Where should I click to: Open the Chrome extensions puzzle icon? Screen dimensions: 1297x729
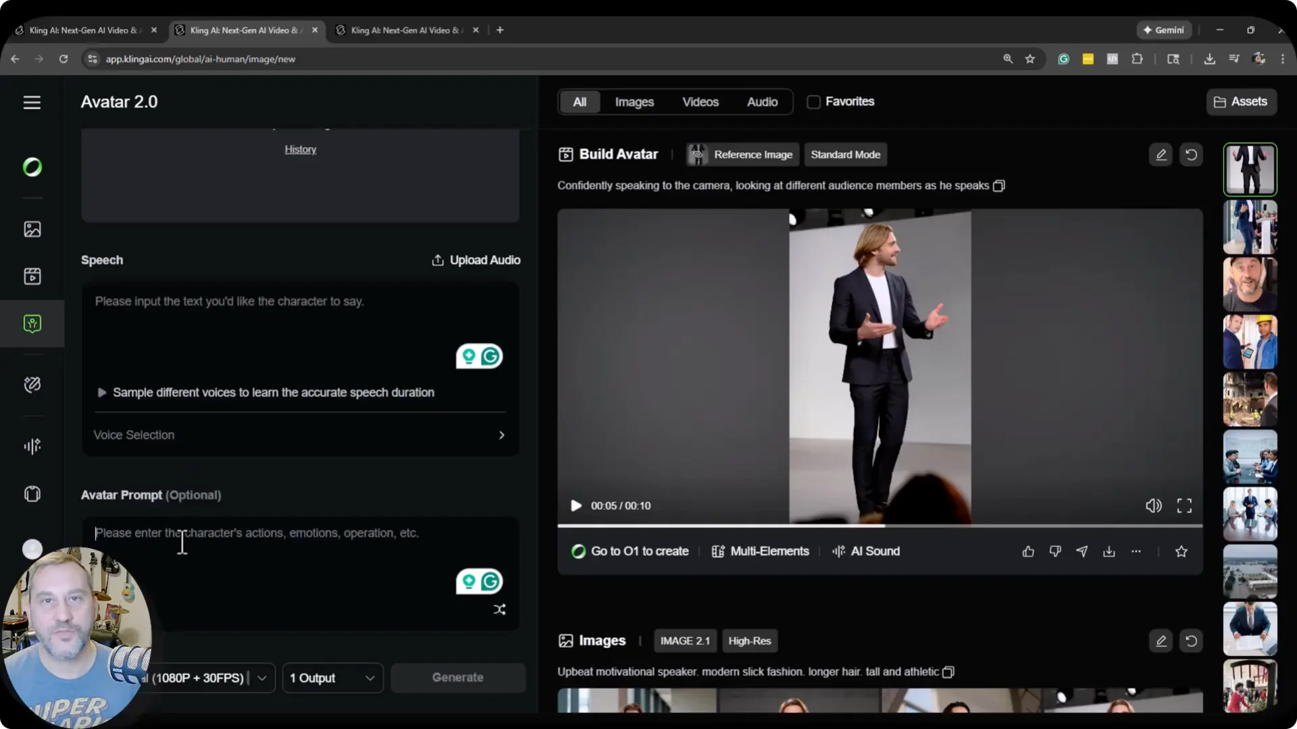(1137, 59)
